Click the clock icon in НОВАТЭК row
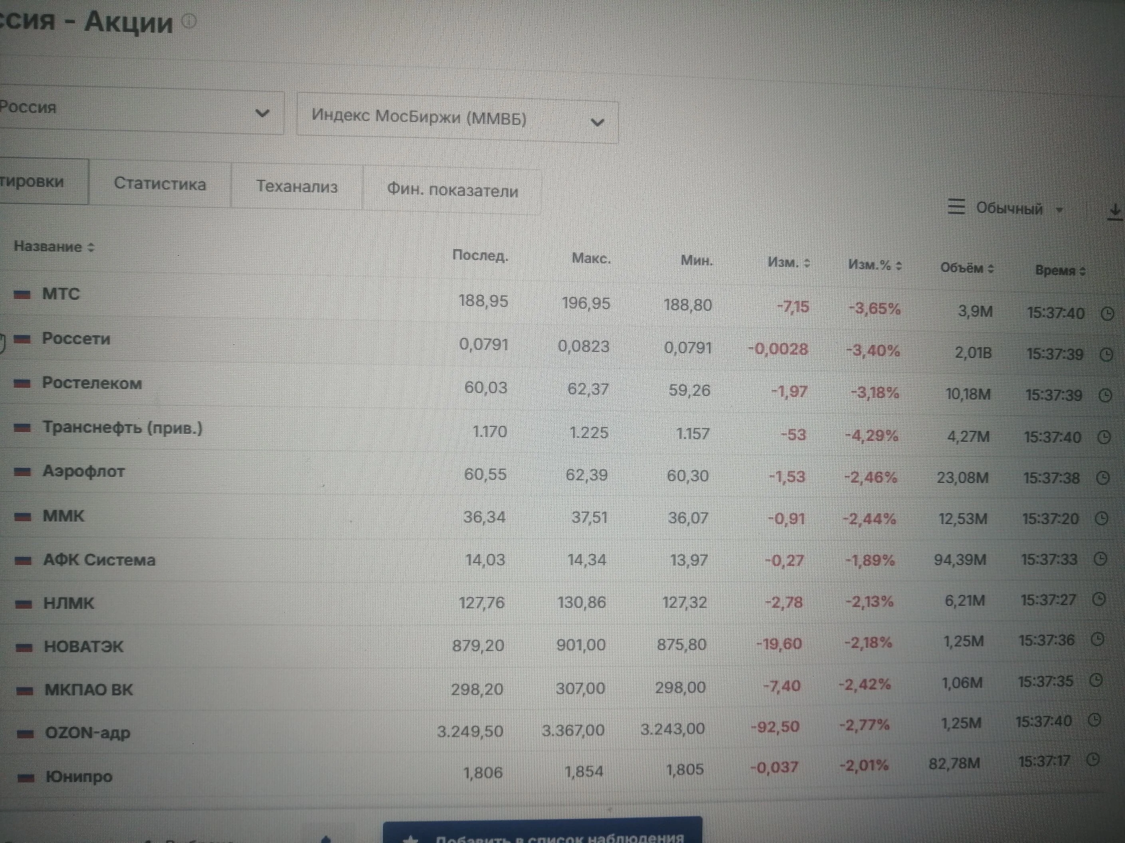The height and width of the screenshot is (843, 1125). (1097, 640)
